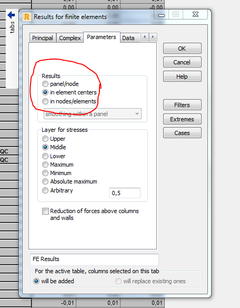Click the Robot app icon in title bar
The height and width of the screenshot is (308, 240).
(x=26, y=17)
